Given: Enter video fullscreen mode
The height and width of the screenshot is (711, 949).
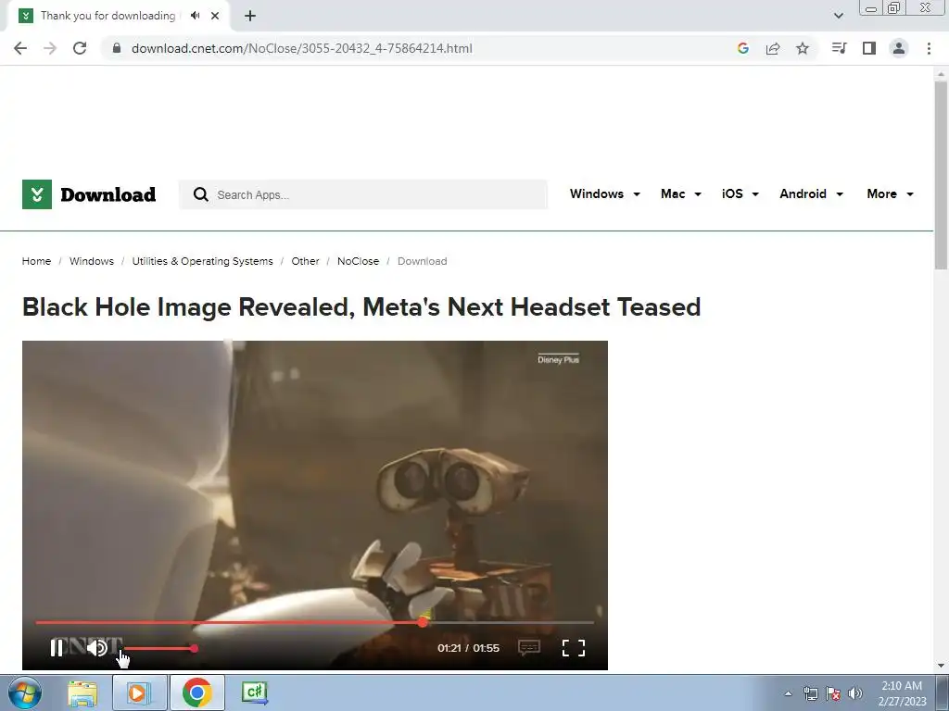Looking at the screenshot, I should [x=573, y=648].
